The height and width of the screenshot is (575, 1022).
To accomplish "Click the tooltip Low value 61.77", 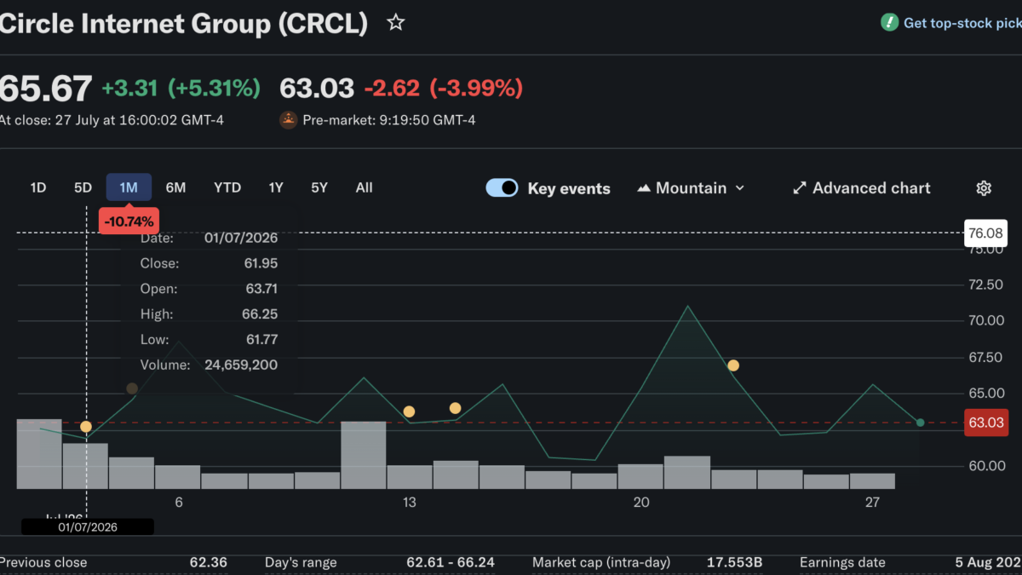I will click(260, 340).
